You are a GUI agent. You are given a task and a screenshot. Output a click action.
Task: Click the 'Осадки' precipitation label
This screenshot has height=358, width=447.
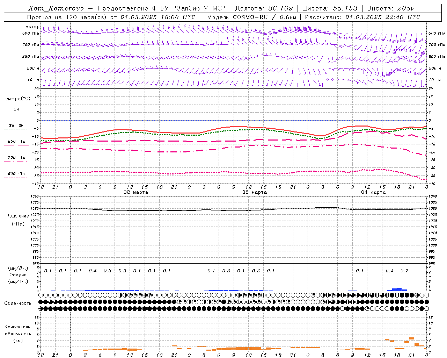pyautogui.click(x=18, y=275)
